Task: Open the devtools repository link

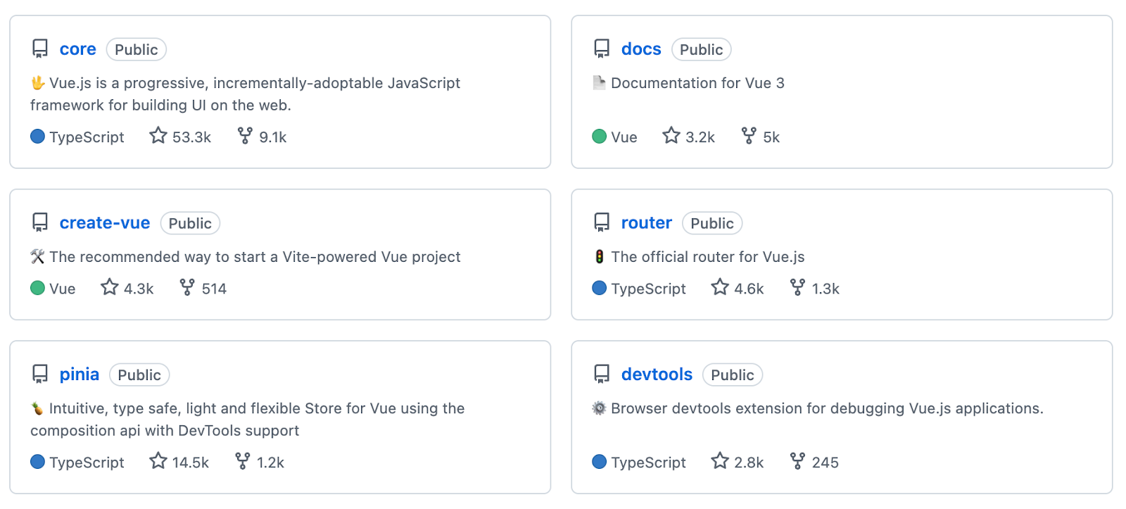Action: pyautogui.click(x=657, y=375)
